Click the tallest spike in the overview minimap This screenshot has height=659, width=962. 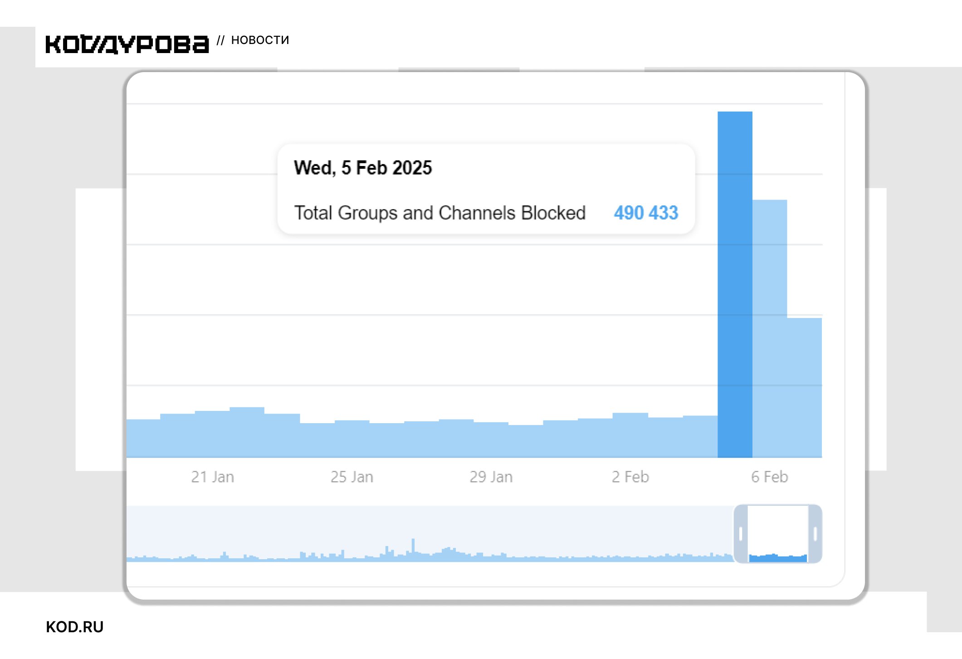(x=413, y=547)
